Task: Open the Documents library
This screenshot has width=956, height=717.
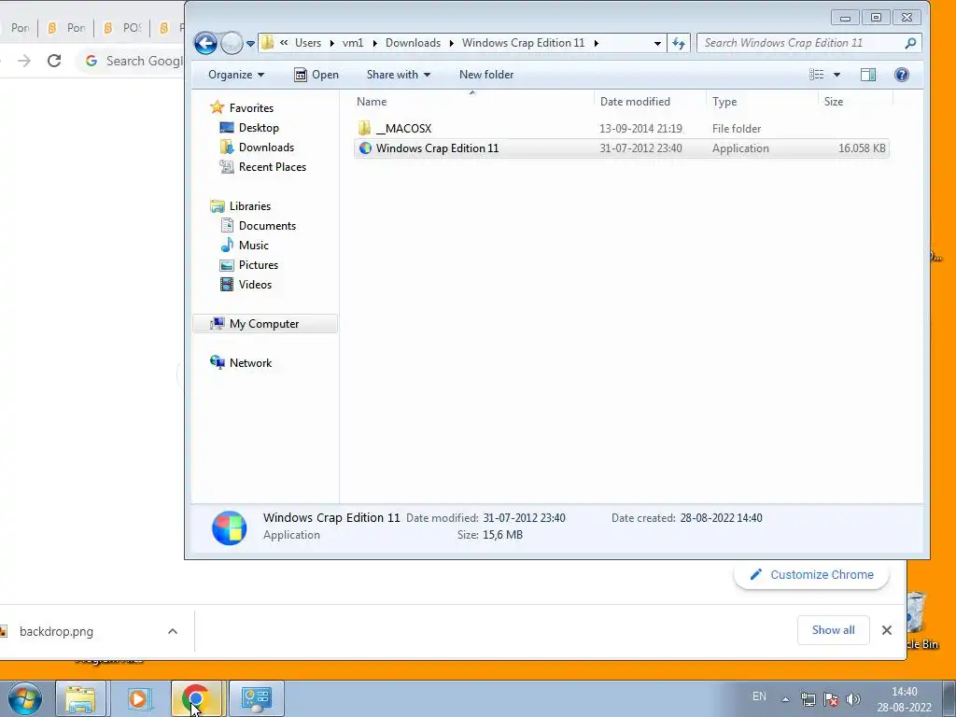Action: point(267,226)
